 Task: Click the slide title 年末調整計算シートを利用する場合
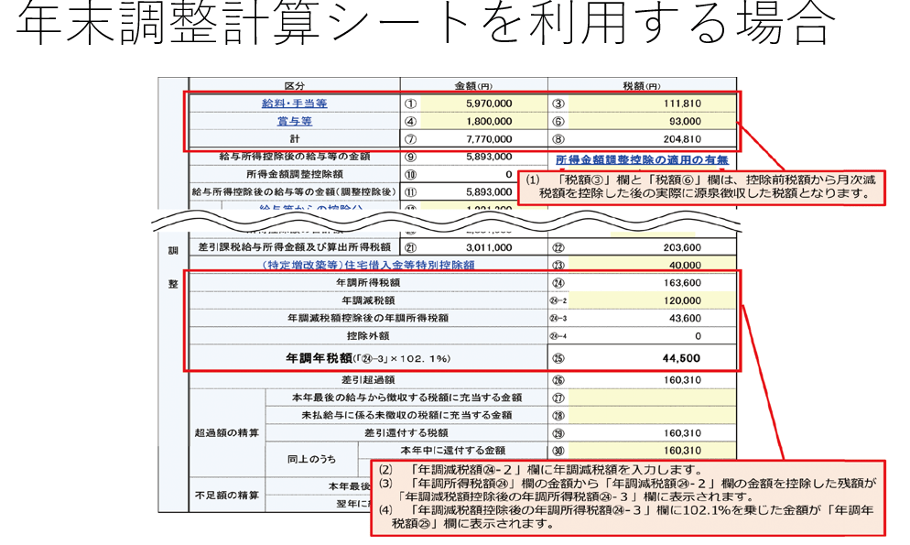coord(427,23)
